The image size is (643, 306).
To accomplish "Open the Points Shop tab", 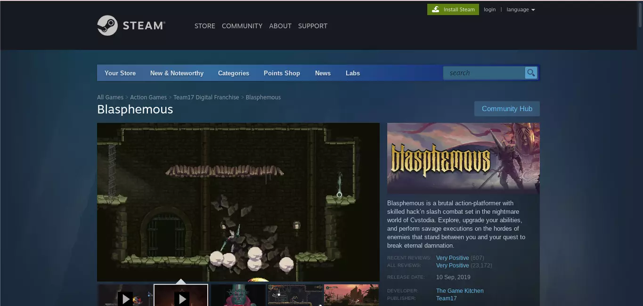I will (x=282, y=73).
